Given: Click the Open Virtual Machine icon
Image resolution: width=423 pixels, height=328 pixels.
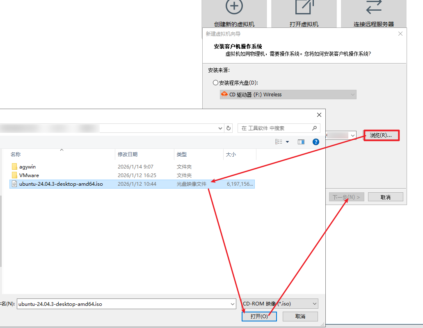Looking at the screenshot, I should (x=304, y=7).
